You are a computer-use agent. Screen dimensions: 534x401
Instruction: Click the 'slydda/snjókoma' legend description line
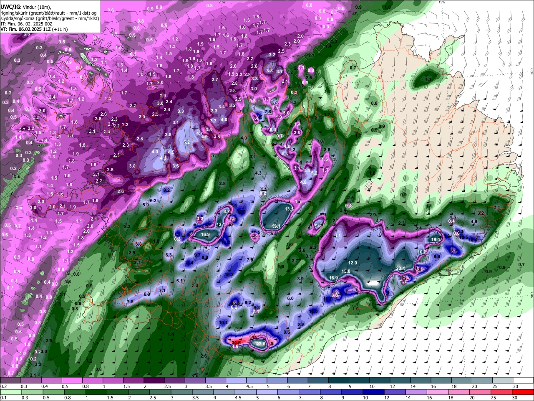click(x=50, y=18)
